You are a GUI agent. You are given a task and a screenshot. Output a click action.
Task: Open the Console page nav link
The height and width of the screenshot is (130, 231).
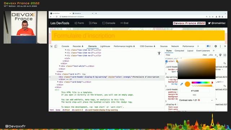coord(109,23)
